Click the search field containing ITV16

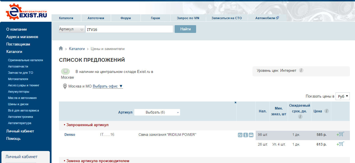129,29
